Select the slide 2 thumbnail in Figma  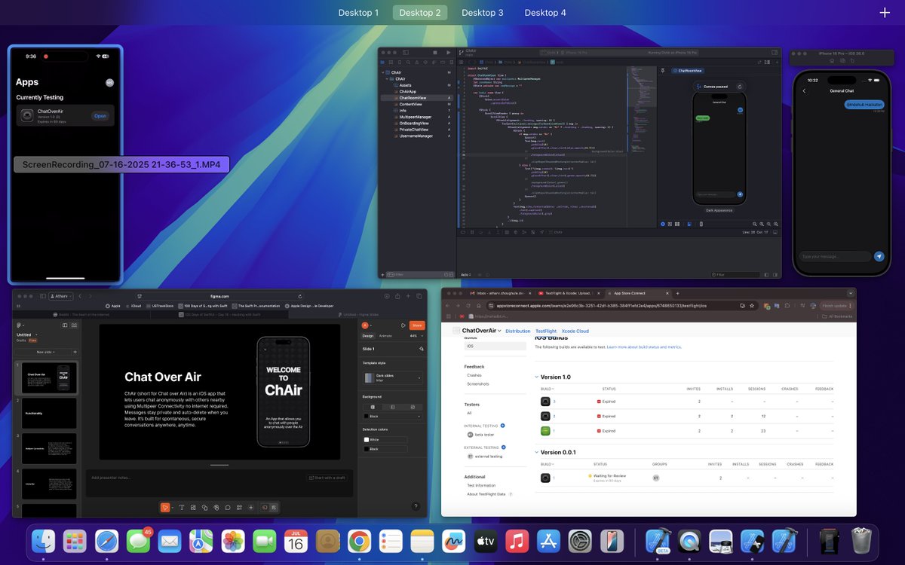(x=49, y=414)
